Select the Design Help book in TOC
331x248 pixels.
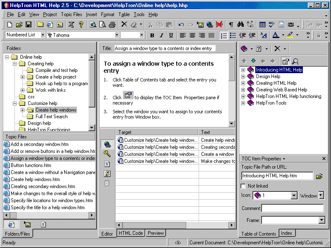click(x=268, y=76)
